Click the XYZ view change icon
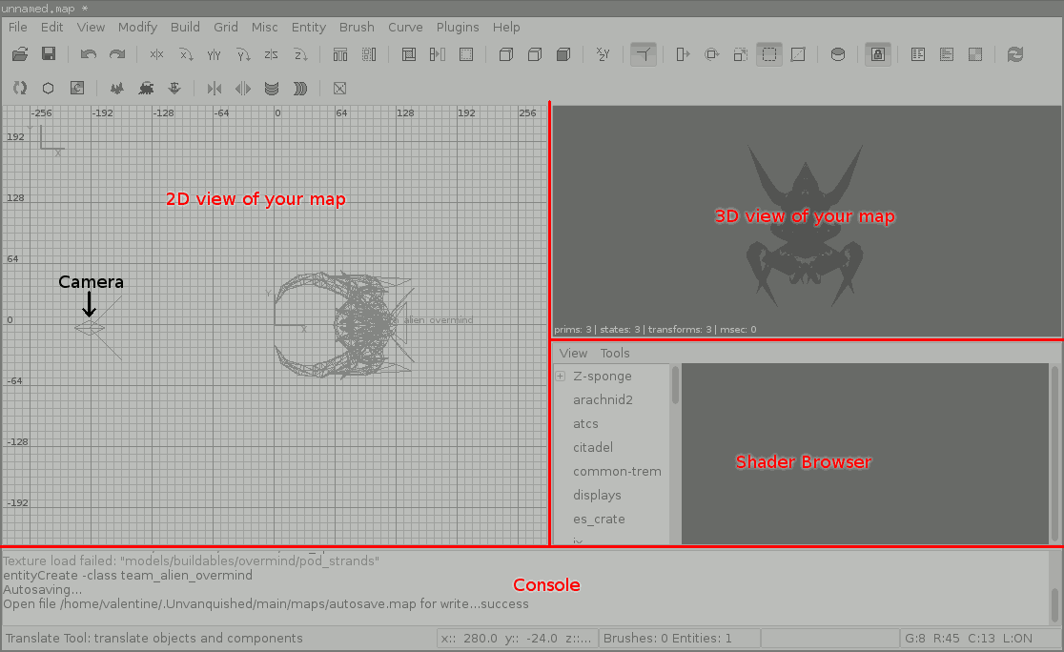The width and height of the screenshot is (1064, 652). tap(603, 55)
